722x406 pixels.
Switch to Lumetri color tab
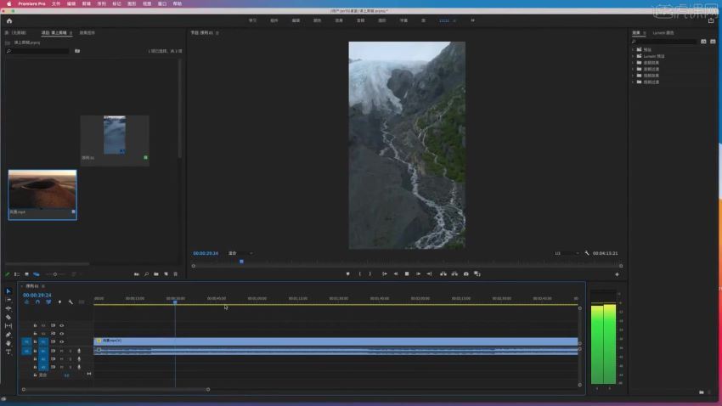tap(663, 33)
